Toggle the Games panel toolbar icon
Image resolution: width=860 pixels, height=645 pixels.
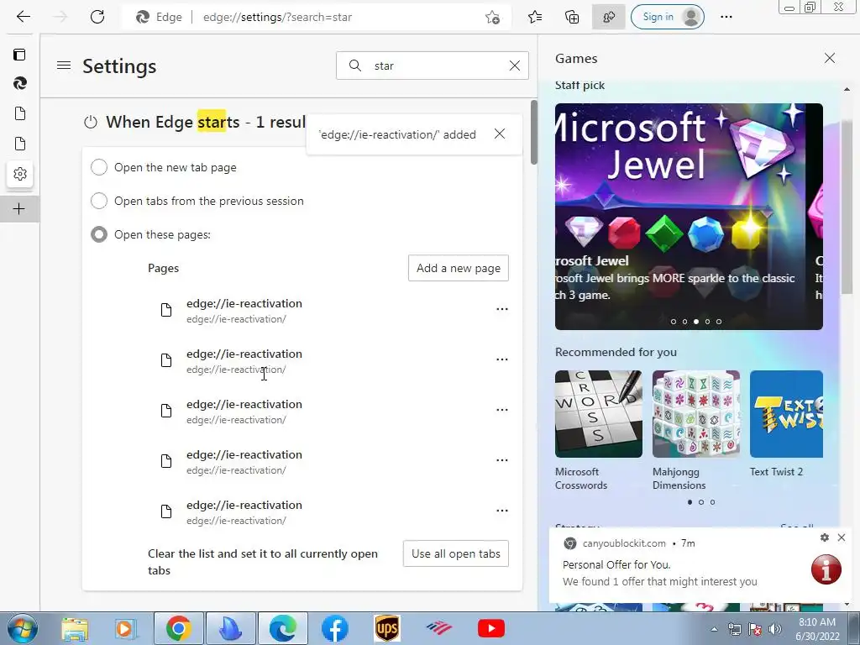tap(608, 18)
